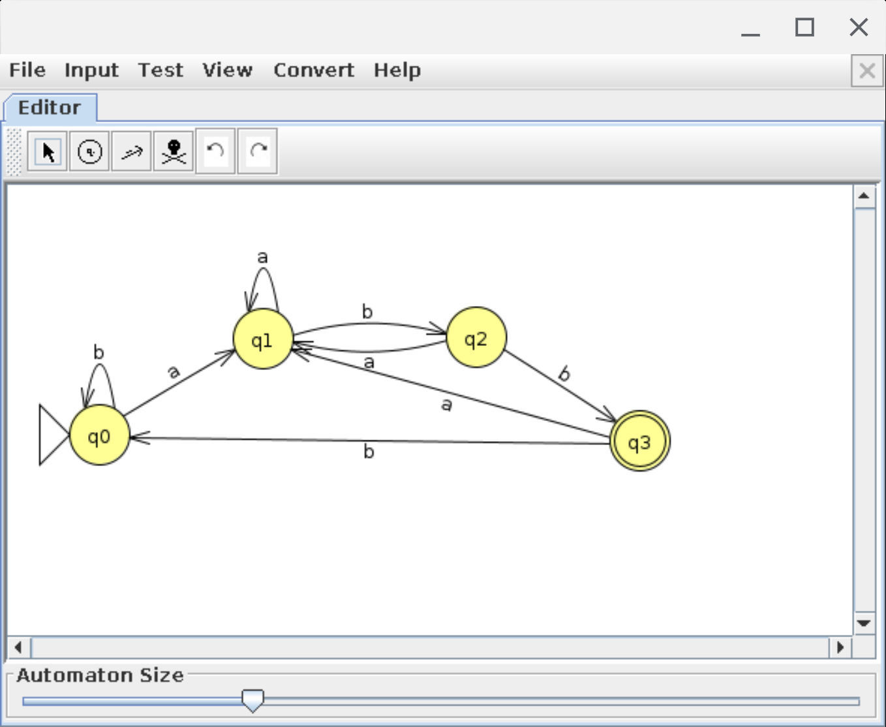Select the State Creator tool
Screen dimensions: 886x727
point(89,152)
